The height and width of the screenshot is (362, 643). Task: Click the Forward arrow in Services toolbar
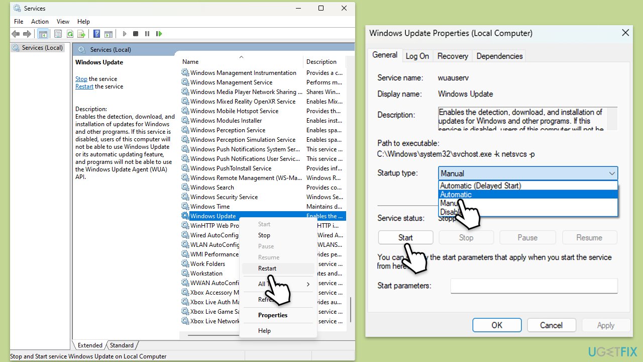pyautogui.click(x=27, y=34)
